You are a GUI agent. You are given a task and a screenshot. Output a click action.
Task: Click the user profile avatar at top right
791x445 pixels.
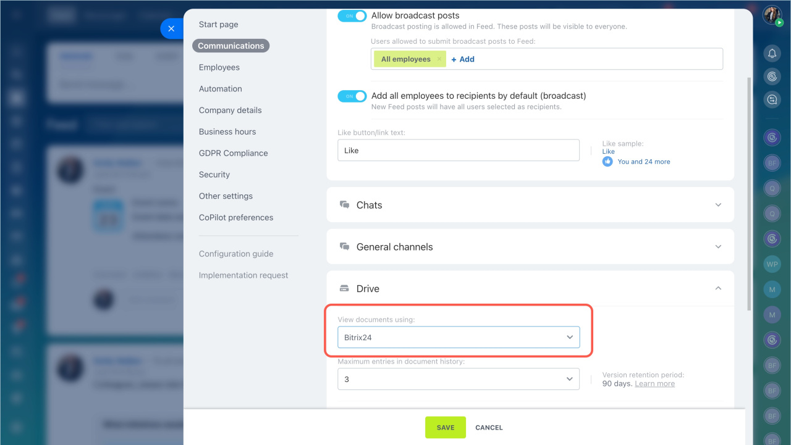point(771,15)
